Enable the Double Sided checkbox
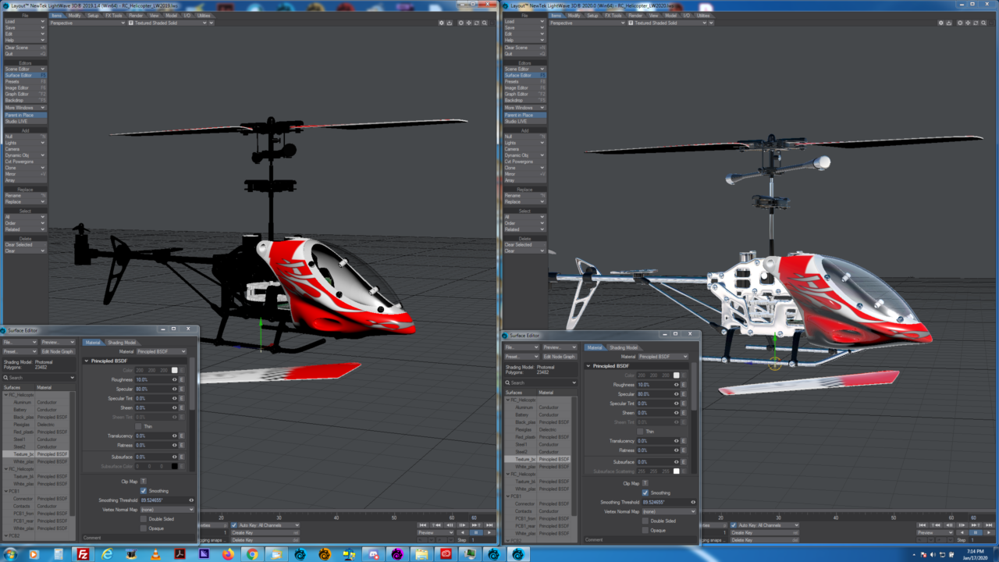This screenshot has height=562, width=999. click(144, 518)
